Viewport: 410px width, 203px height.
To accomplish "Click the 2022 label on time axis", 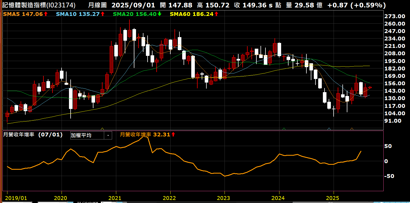I will point(169,198).
